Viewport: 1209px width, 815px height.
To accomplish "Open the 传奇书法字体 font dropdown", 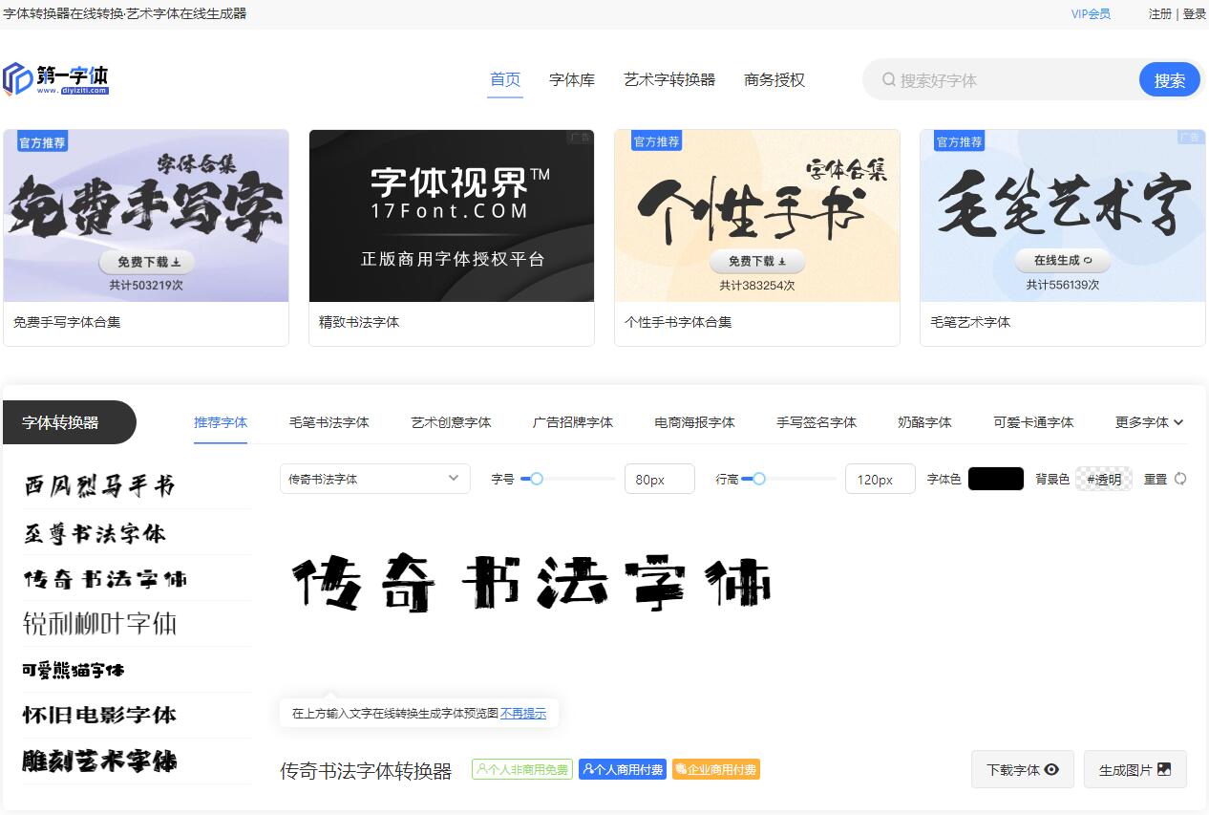I will [375, 479].
